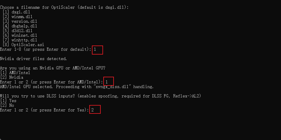
Task: Click the input after 'Enter for AMD/Intel'
Action: tap(109, 81)
